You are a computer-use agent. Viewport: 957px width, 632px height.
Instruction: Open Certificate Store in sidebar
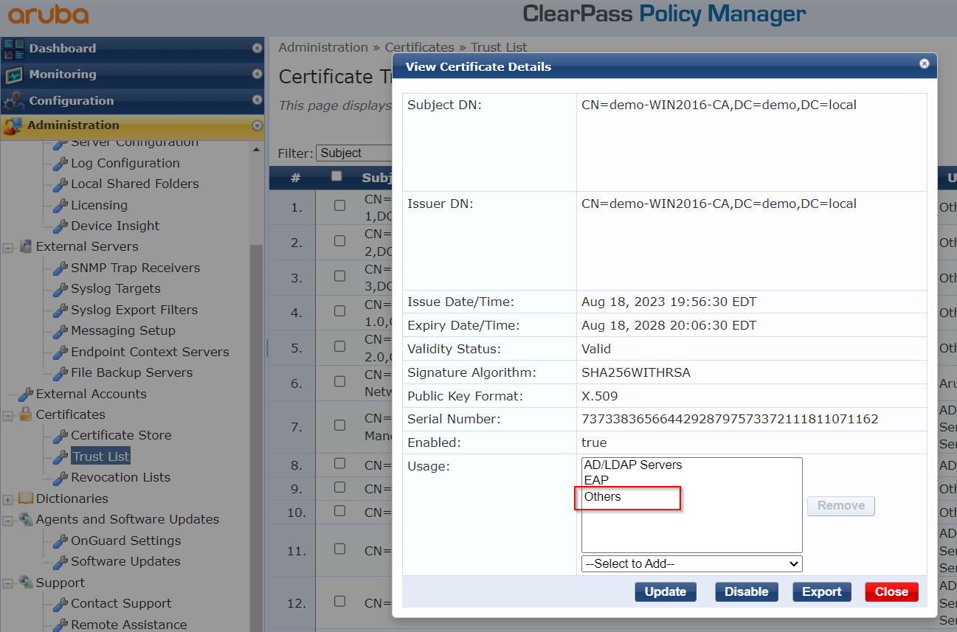(121, 435)
